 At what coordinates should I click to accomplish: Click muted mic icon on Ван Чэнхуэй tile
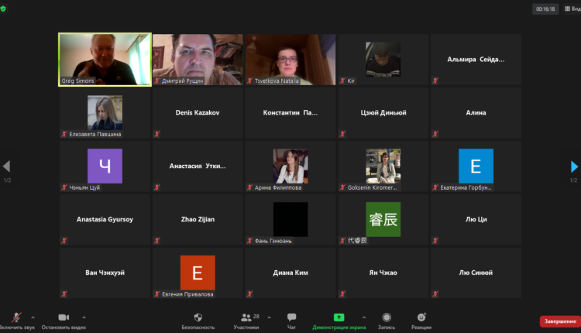pos(64,294)
